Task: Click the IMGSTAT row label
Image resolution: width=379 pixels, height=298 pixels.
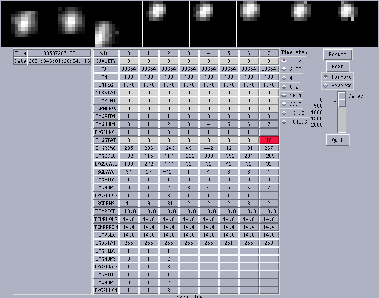Action: pos(106,140)
